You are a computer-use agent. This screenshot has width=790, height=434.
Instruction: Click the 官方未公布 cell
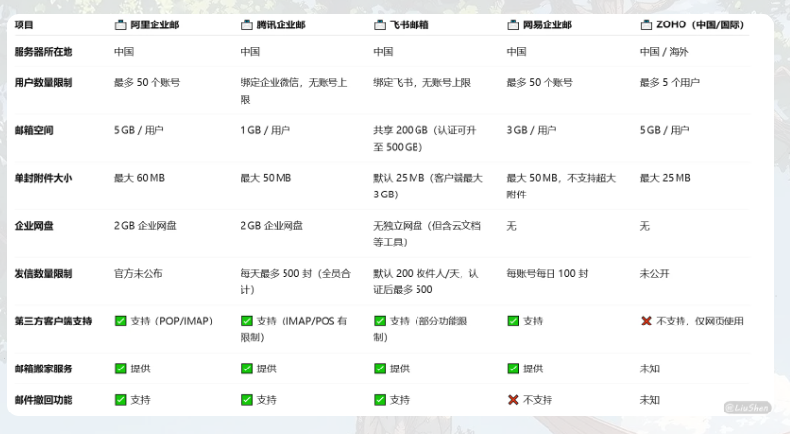pyautogui.click(x=139, y=274)
